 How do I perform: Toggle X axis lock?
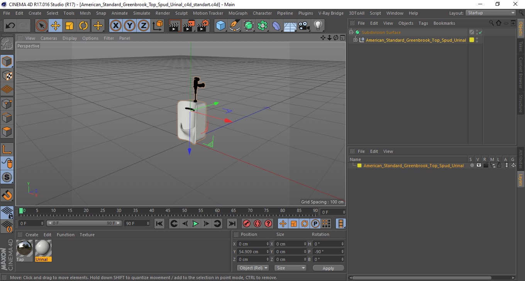point(116,26)
